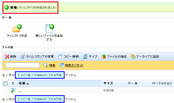Click the green check success icon

point(6,7)
